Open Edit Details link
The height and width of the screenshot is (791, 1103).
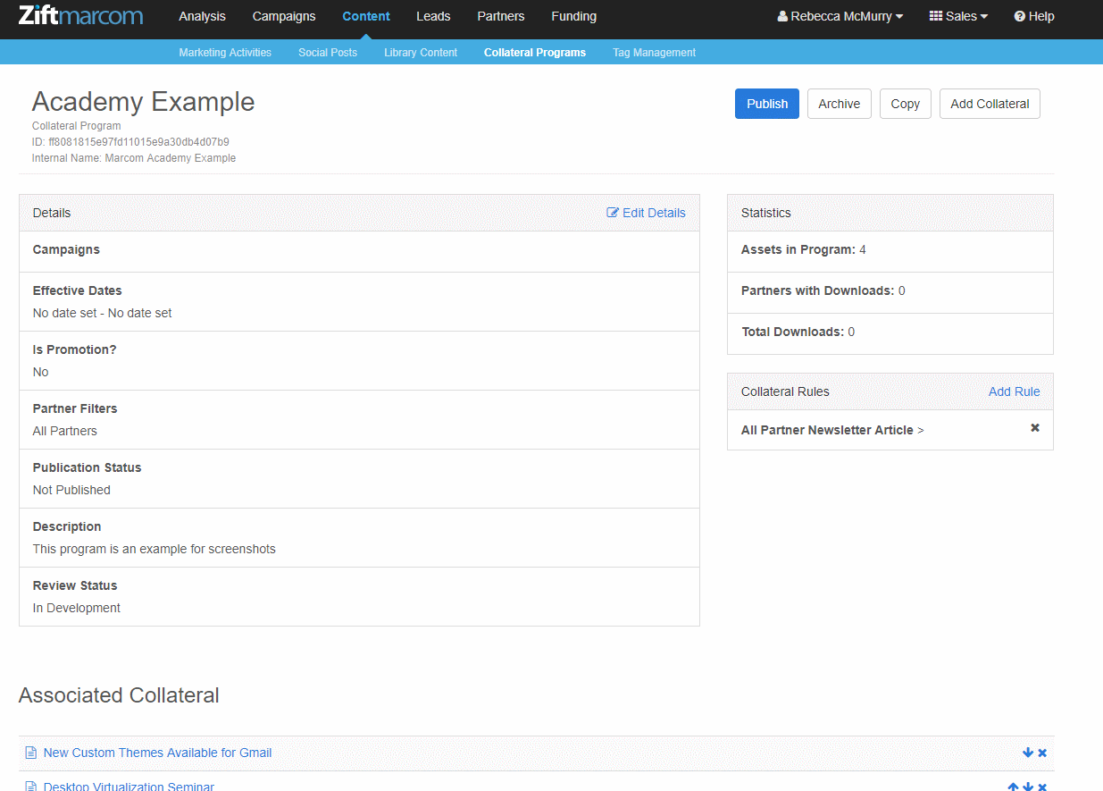coord(647,213)
